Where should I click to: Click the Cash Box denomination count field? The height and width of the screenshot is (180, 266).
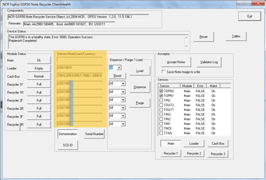[x=80, y=75]
